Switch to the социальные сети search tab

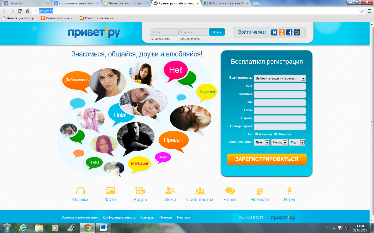click(x=77, y=3)
